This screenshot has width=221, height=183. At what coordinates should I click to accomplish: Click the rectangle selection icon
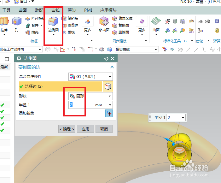coord(90,49)
